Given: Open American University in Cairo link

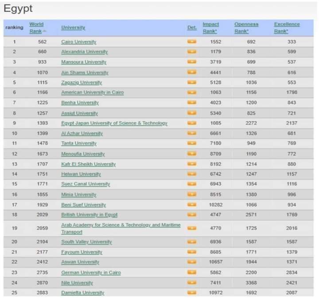Looking at the screenshot, I should 93,92.
